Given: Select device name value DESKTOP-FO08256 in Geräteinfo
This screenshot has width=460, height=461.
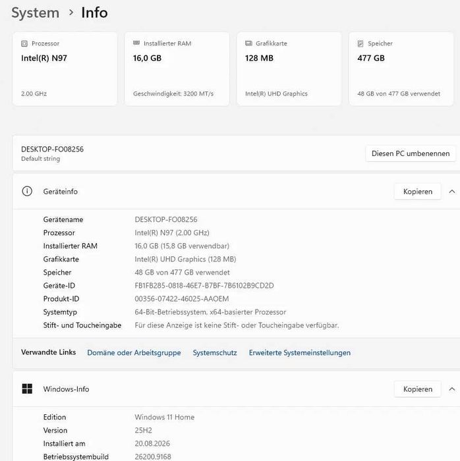Looking at the screenshot, I should [166, 219].
